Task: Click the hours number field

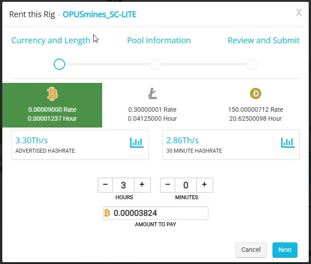Action: (123, 185)
